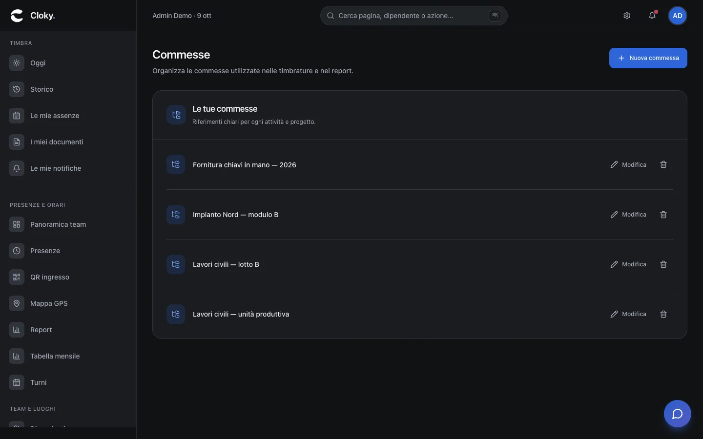Go to Panoramica team

(x=68, y=224)
